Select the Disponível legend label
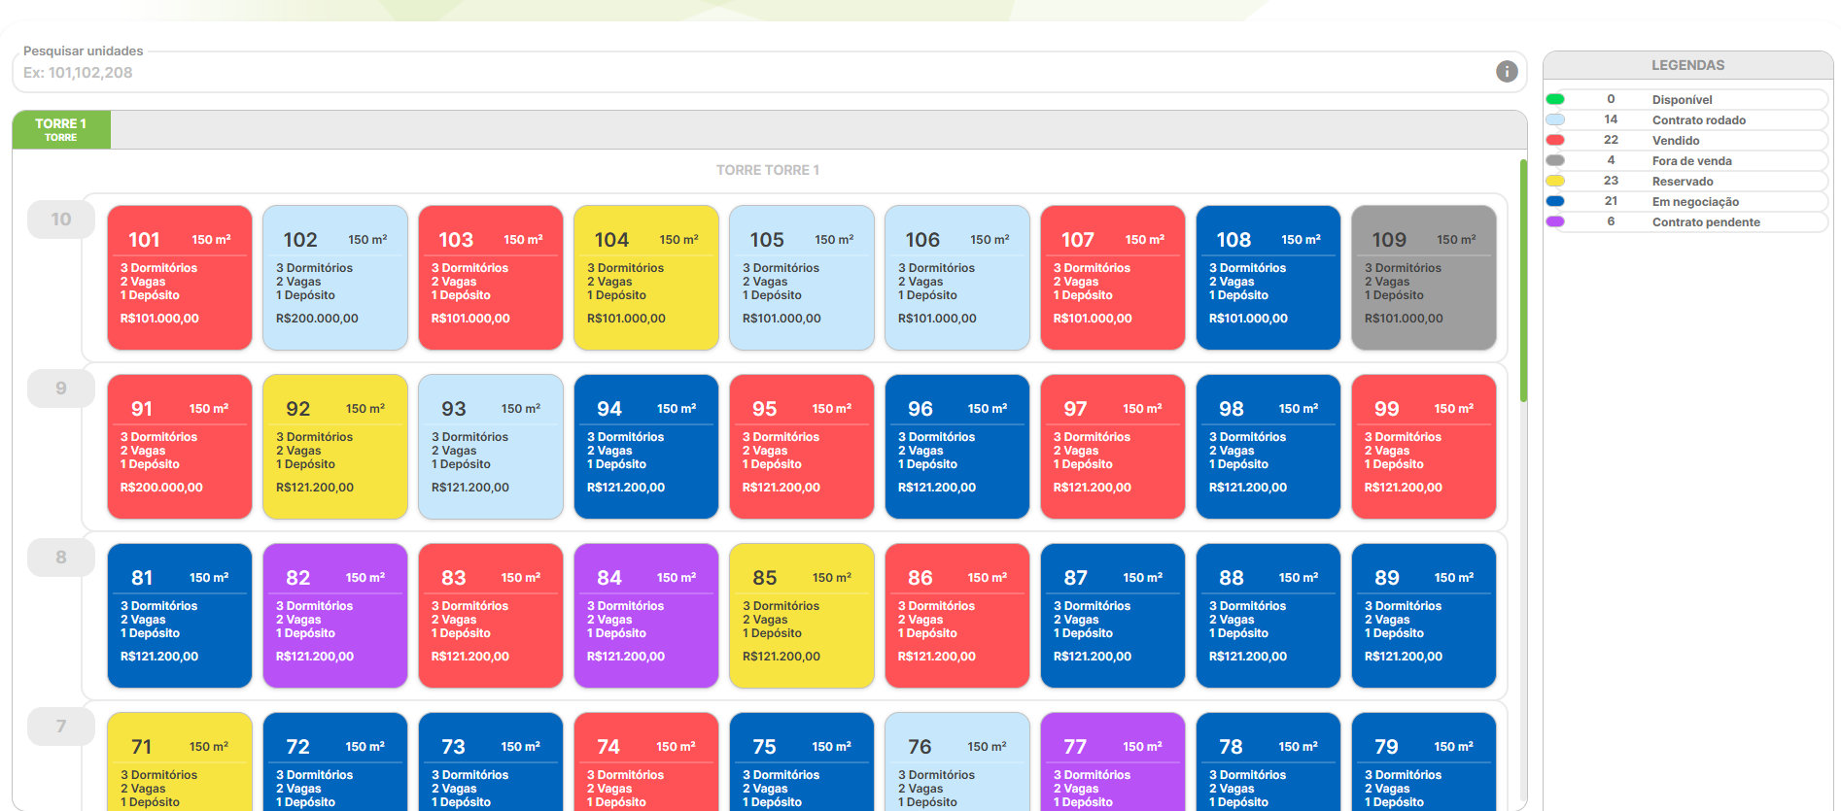The width and height of the screenshot is (1841, 811). tap(1682, 99)
